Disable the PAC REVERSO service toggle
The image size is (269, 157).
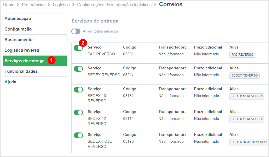point(78,48)
